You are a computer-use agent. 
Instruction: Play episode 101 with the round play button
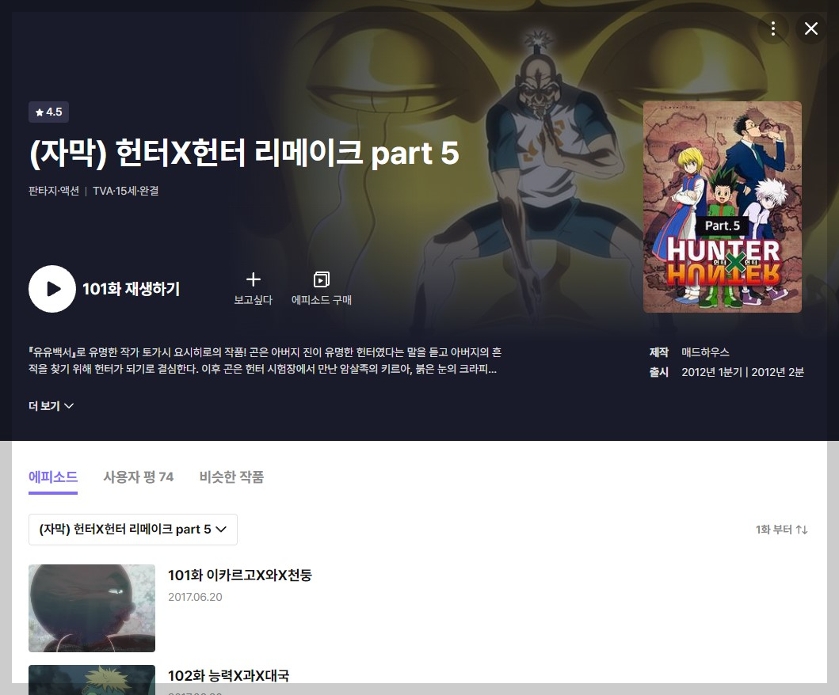pyautogui.click(x=52, y=289)
